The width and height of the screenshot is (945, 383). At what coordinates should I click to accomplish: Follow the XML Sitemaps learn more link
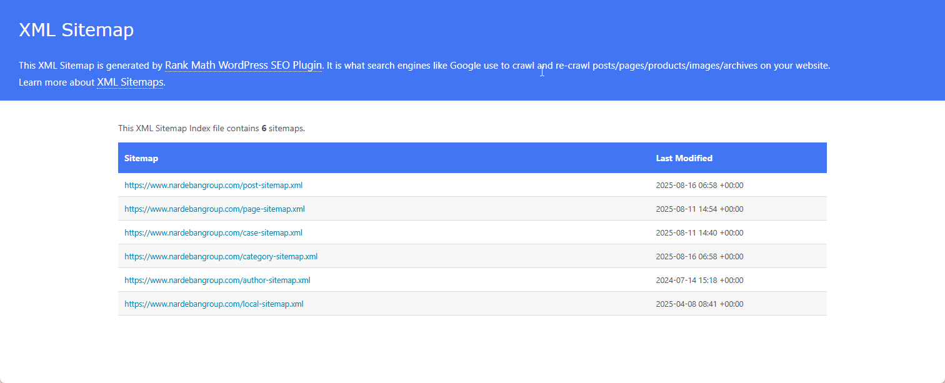tap(130, 82)
